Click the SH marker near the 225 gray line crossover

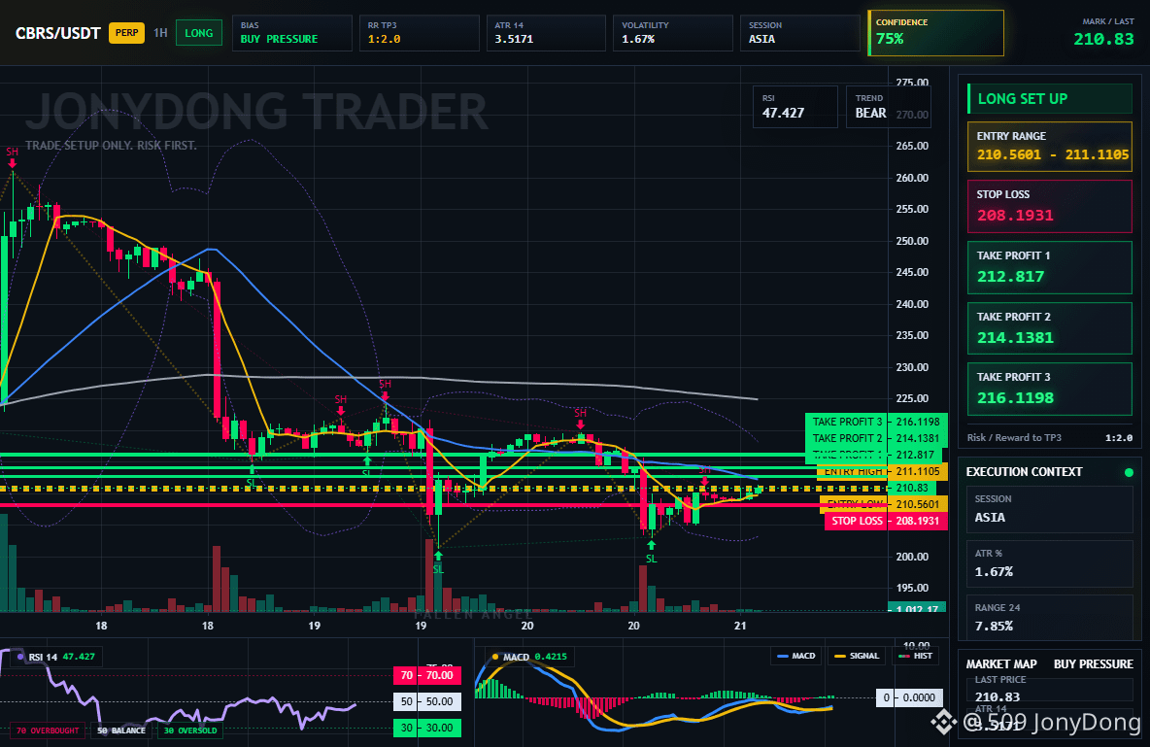pos(385,389)
